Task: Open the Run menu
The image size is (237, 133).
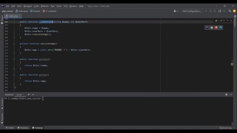Action: pyautogui.click(x=53, y=6)
